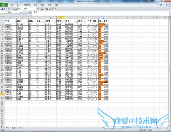Click the 100% zoom level button
This screenshot has width=171, height=132.
click(149, 130)
